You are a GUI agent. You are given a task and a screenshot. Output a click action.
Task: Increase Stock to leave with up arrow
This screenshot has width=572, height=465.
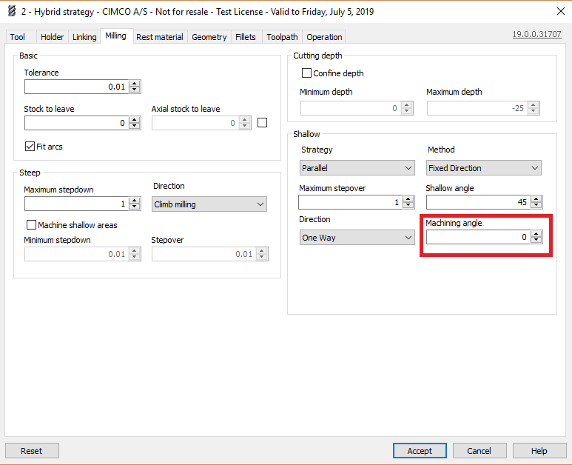(x=135, y=120)
